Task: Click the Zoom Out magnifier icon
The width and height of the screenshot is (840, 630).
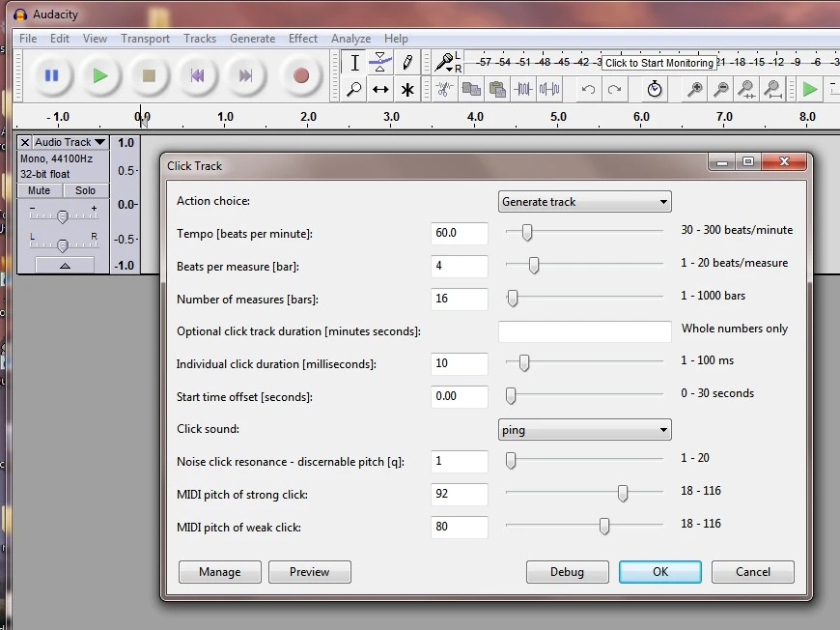Action: 721,89
